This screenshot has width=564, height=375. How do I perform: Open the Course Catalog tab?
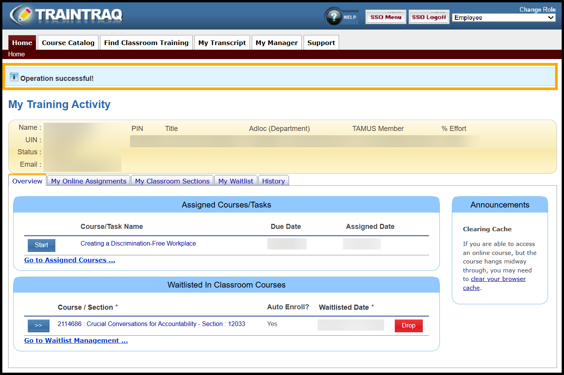(68, 43)
